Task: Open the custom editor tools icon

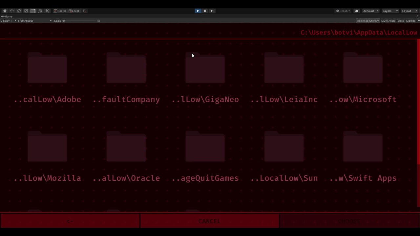Action: coord(47,11)
